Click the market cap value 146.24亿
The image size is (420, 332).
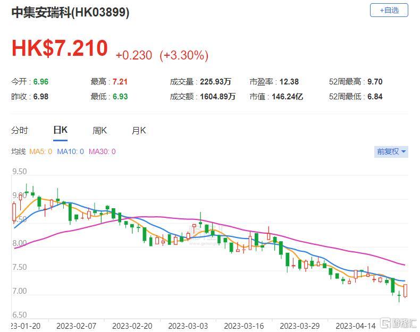pos(288,97)
